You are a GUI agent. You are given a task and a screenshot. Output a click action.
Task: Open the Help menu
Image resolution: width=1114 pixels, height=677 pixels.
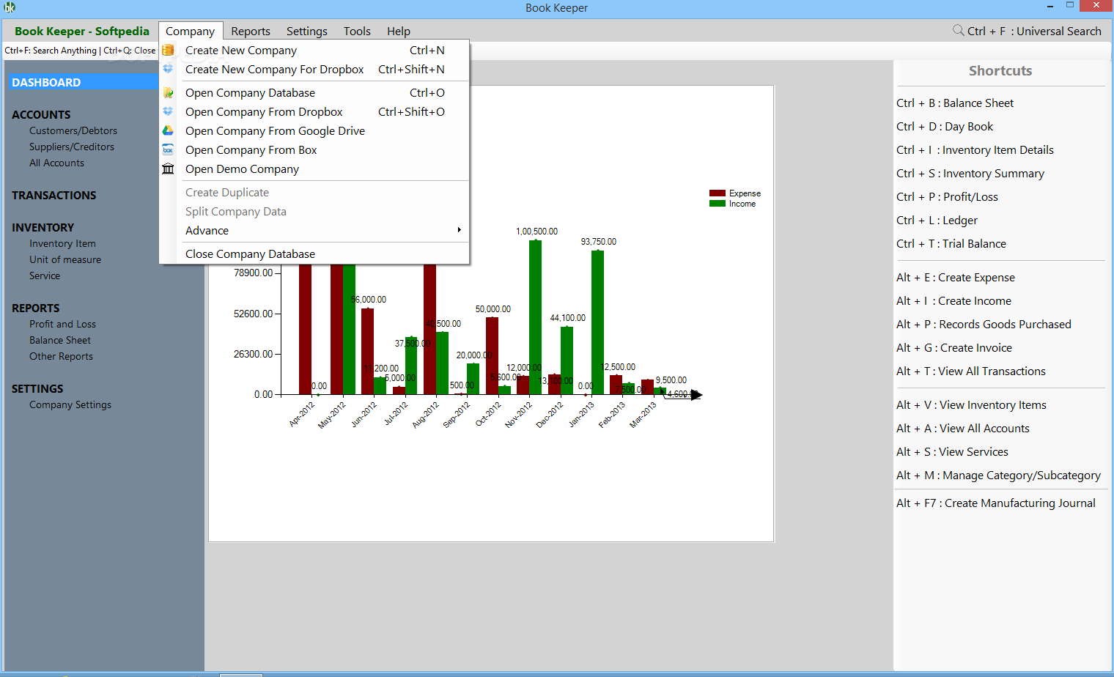click(399, 32)
